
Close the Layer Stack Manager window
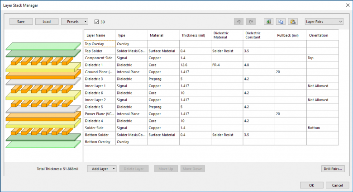click(348, 5)
